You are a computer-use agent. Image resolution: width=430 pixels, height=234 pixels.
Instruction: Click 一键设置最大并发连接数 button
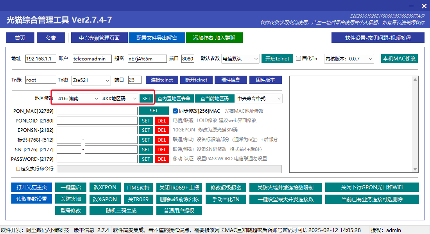[285, 199]
